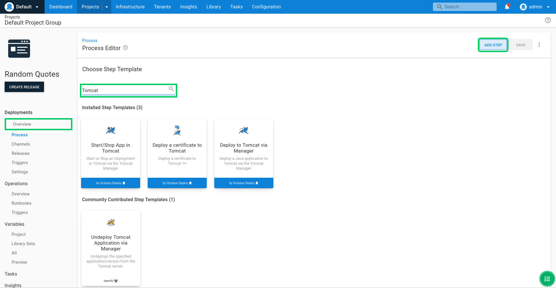Open Configuration in top navigation
This screenshot has height=288, width=556.
pos(266,7)
